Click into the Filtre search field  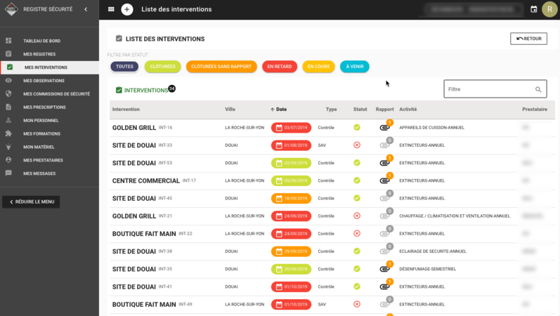489,89
